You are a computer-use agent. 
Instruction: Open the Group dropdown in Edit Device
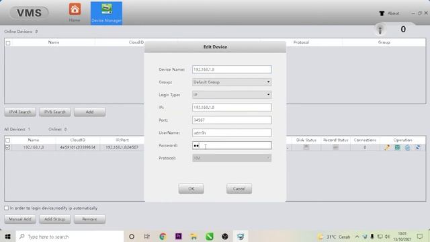232,82
